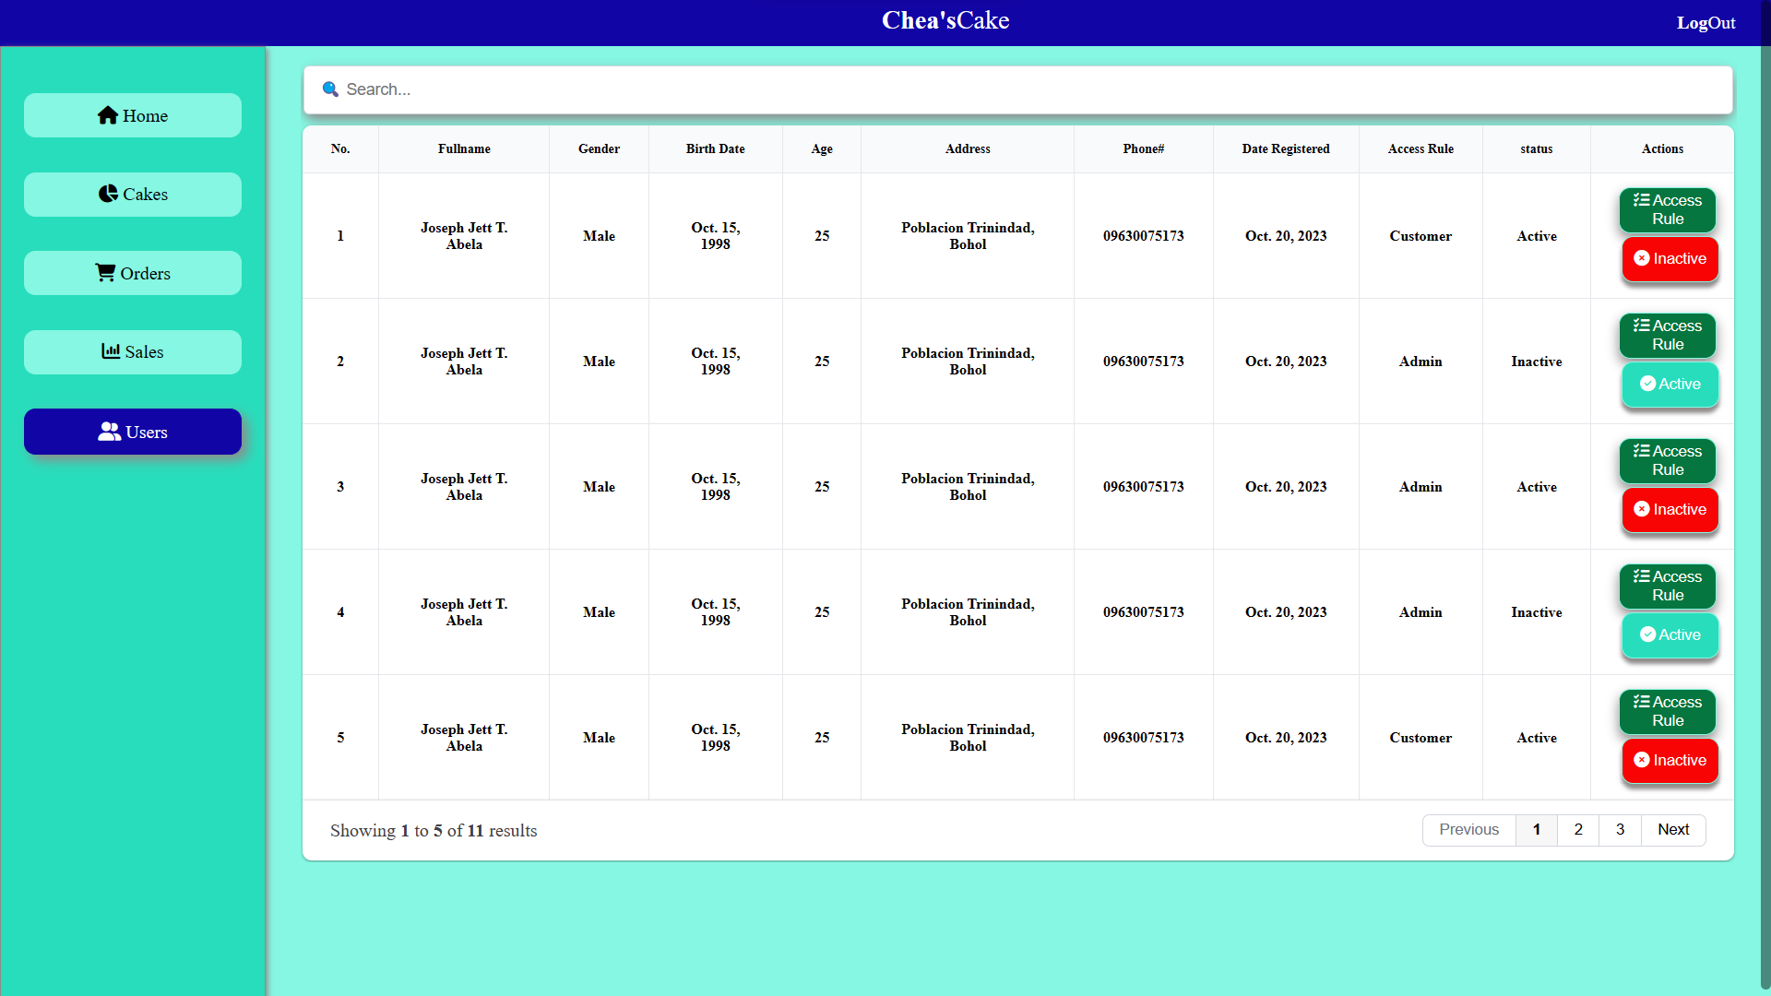Activate user row 2 with Active button
The image size is (1771, 996).
click(1670, 385)
